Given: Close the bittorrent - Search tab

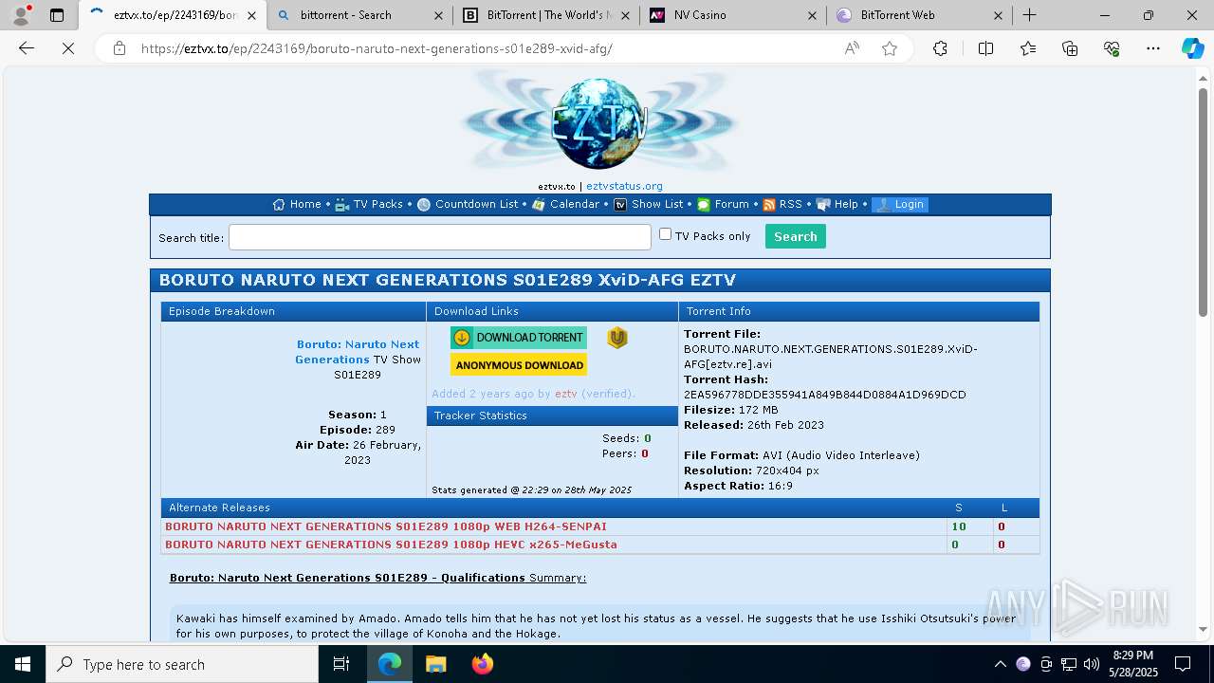Looking at the screenshot, I should point(437,15).
